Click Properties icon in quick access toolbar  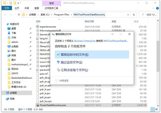click(x=10, y=3)
